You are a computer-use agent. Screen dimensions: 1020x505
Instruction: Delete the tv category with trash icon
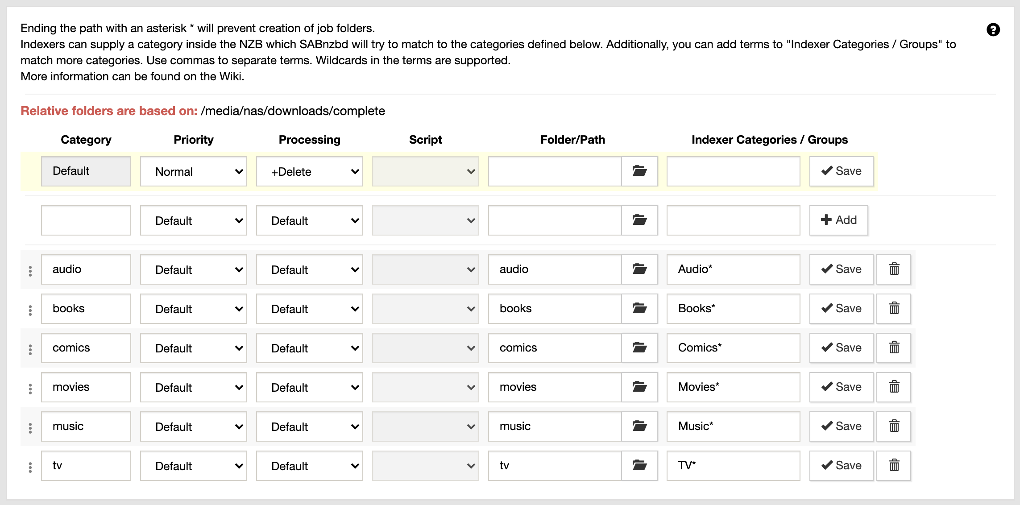894,465
